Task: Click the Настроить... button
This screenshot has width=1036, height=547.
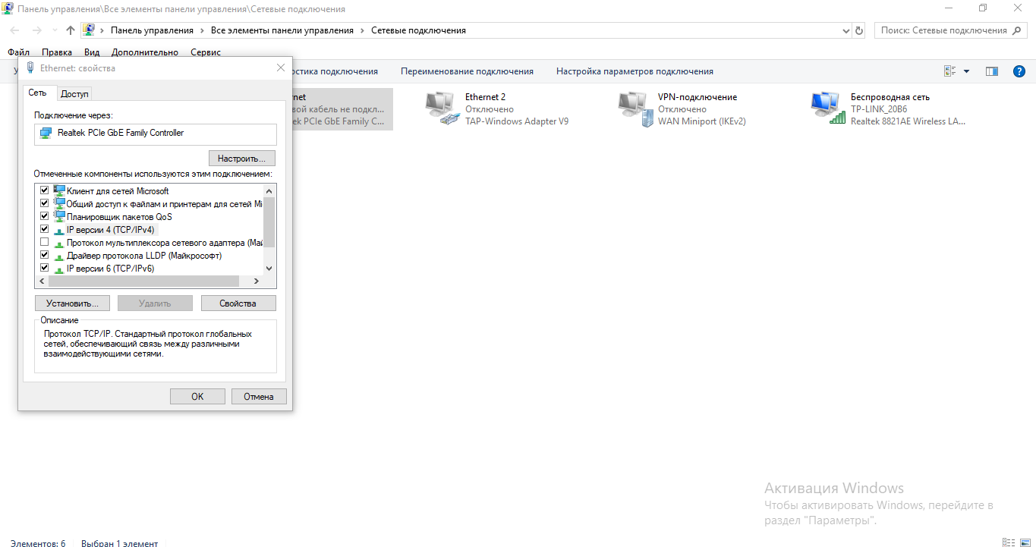Action: click(x=241, y=159)
